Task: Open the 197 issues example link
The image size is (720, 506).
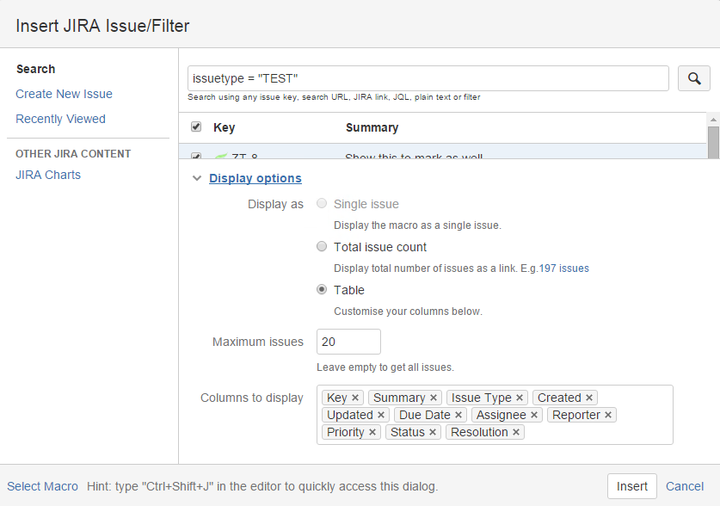Action: pos(564,268)
